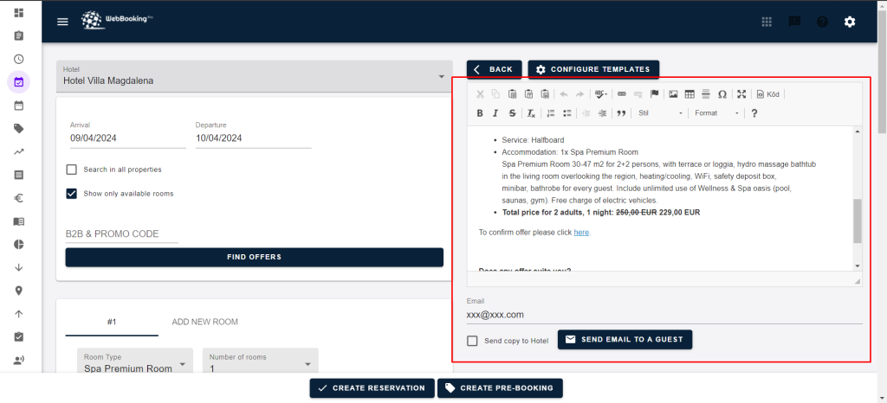
Task: Insert an image in the editor
Action: point(673,94)
